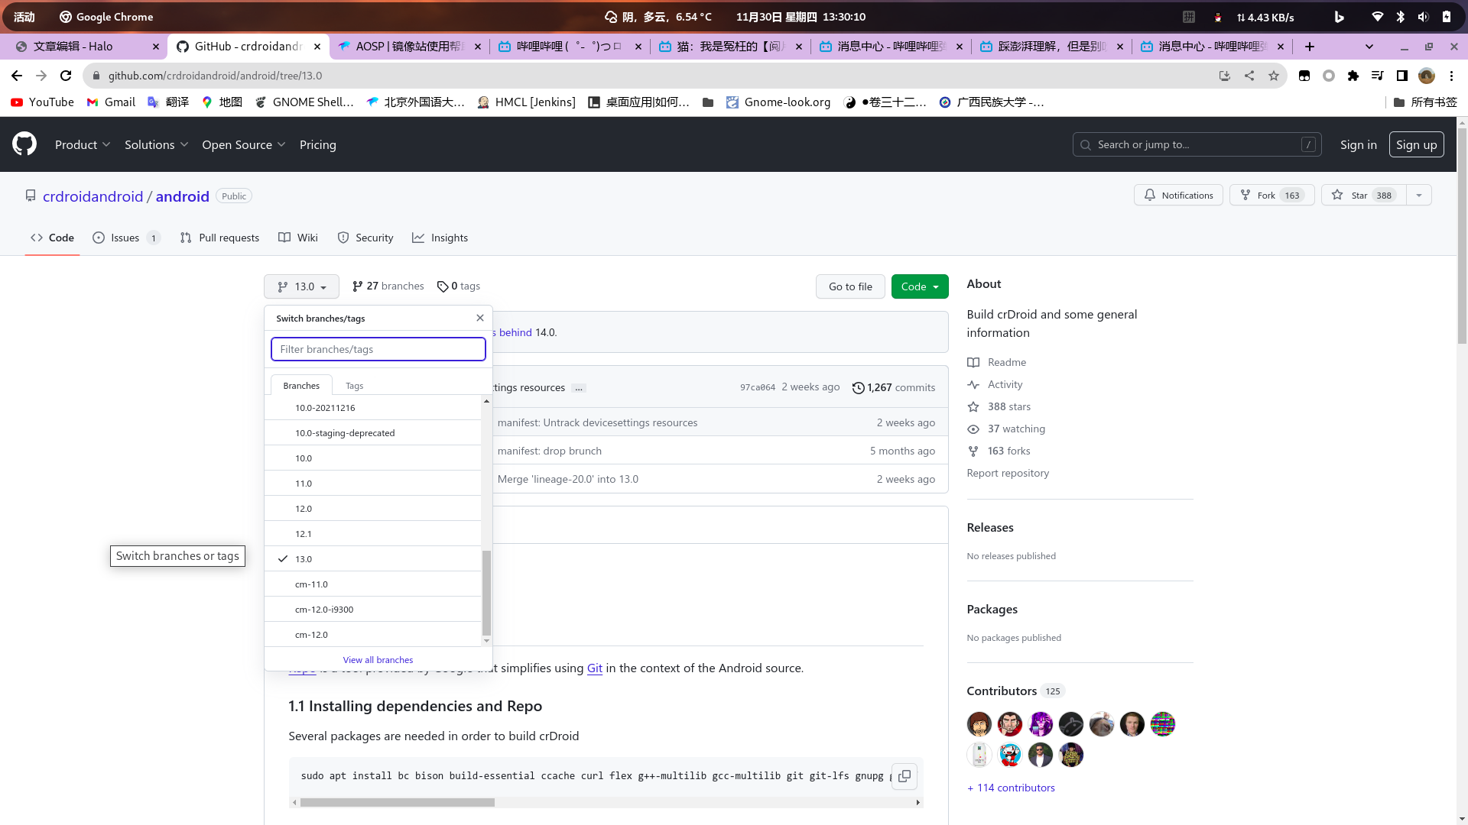Screen dimensions: 1468x825
Task: Open the Bluetooth system tray icon
Action: tap(1400, 17)
